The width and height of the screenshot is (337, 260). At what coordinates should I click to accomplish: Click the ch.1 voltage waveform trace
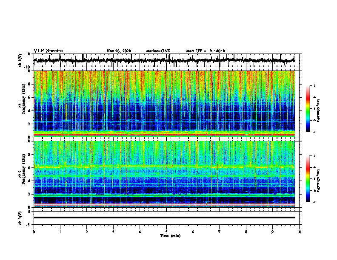(x=164, y=60)
